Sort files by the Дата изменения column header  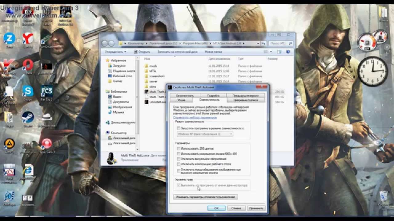point(219,59)
